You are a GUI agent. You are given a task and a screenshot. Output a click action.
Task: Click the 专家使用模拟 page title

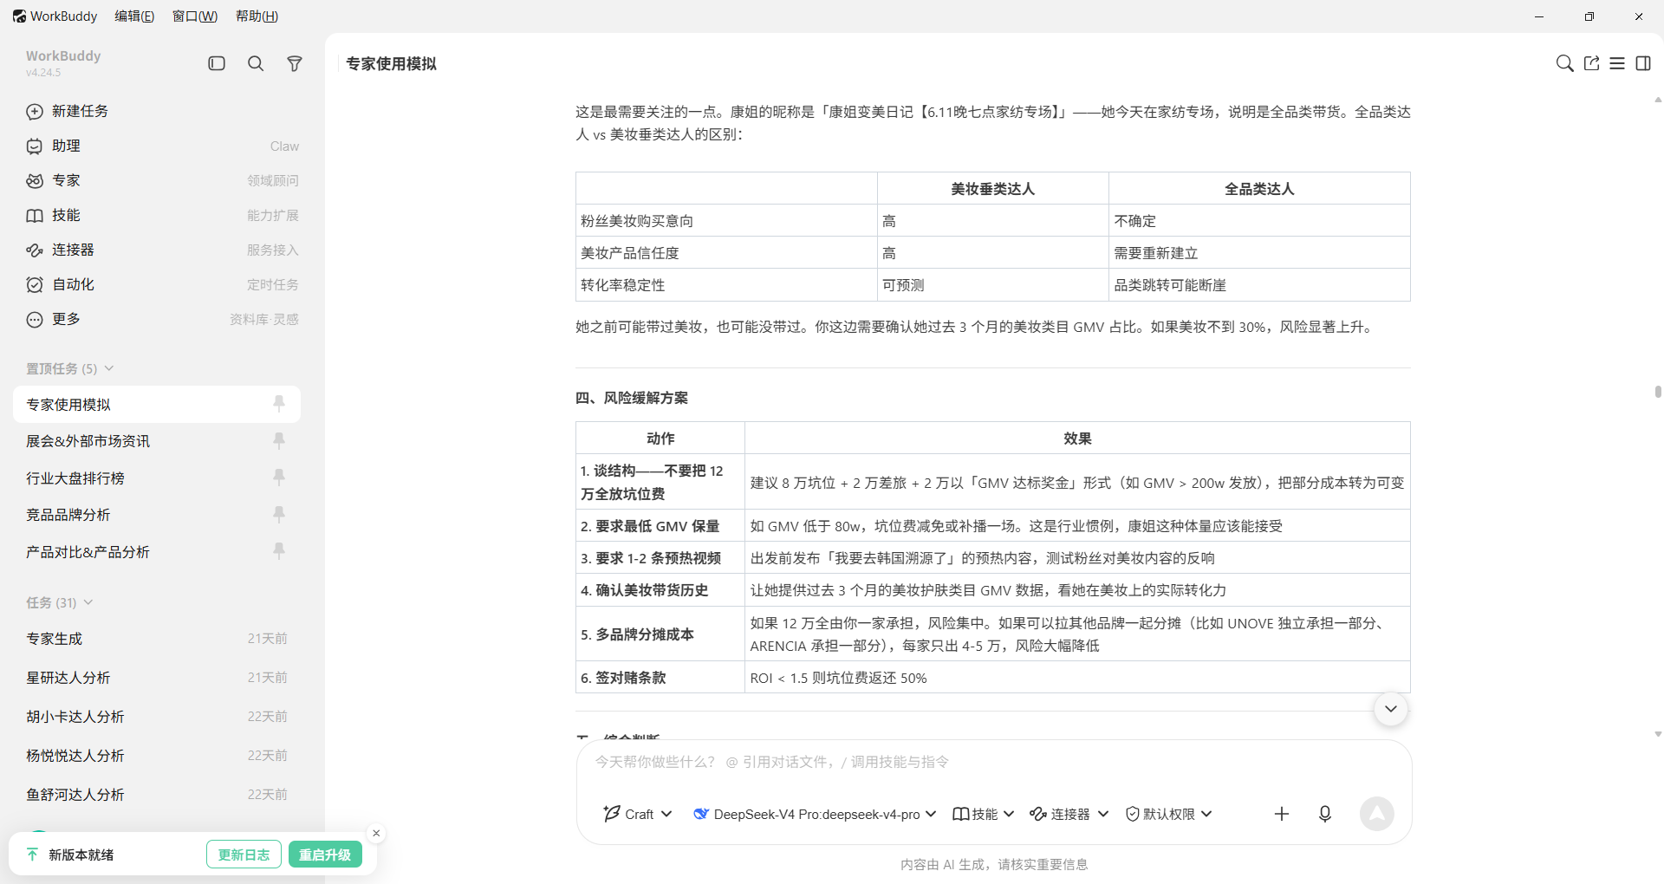pyautogui.click(x=391, y=63)
